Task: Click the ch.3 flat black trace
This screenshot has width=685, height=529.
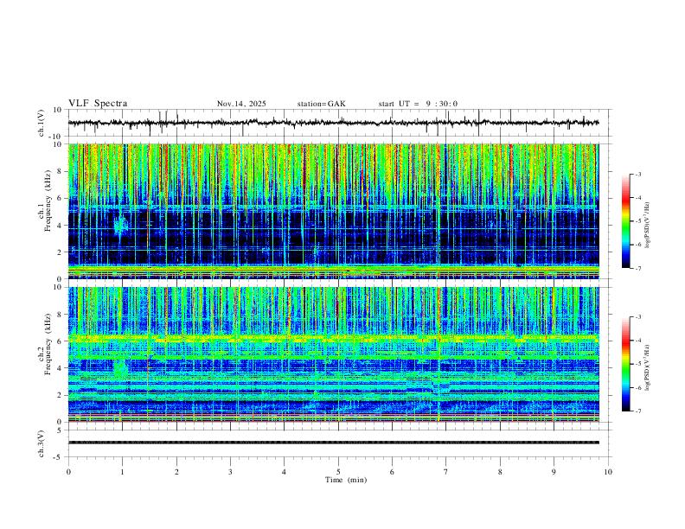Action: (x=333, y=443)
